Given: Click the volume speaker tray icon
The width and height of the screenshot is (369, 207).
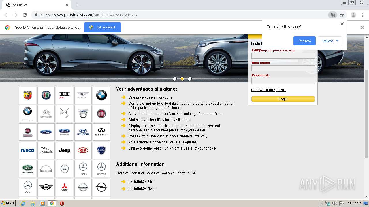Looking at the screenshot, I should (335, 203).
